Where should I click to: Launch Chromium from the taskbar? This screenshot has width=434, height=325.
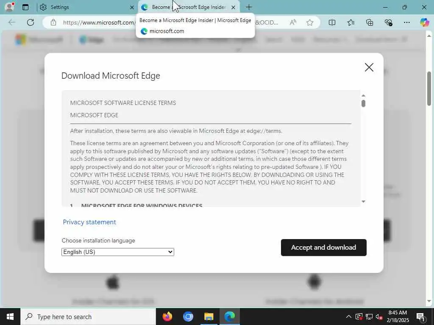pos(188,317)
